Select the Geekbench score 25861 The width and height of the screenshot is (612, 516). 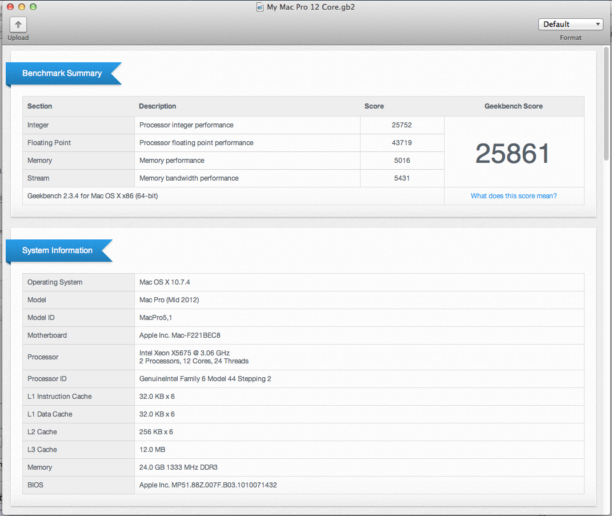tap(513, 153)
